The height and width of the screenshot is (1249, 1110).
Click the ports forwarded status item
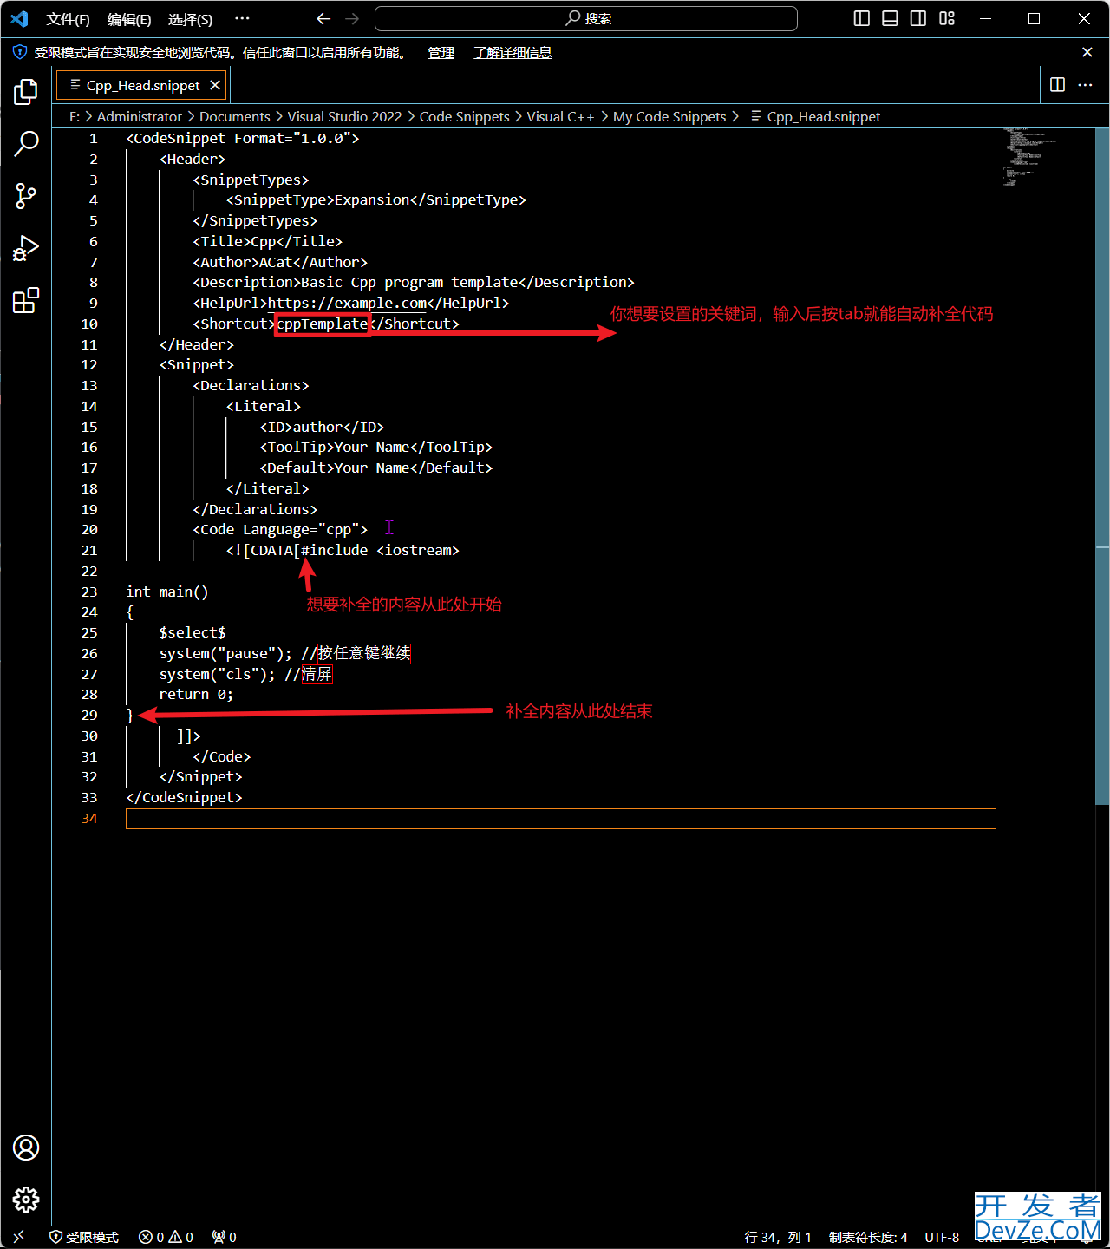(225, 1237)
